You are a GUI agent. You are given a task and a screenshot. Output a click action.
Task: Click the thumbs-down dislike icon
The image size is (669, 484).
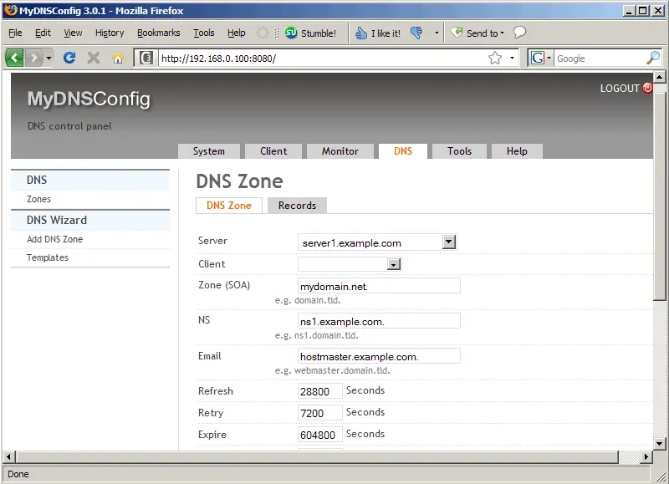tap(416, 33)
